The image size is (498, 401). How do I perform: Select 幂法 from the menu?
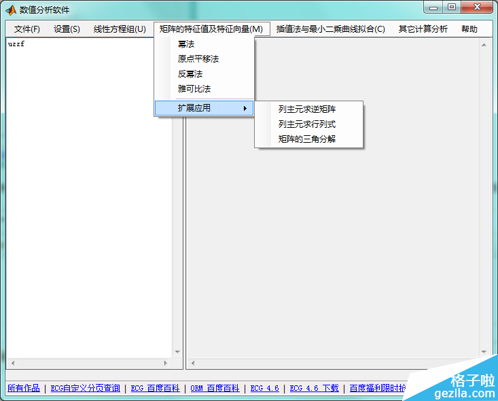click(x=185, y=44)
